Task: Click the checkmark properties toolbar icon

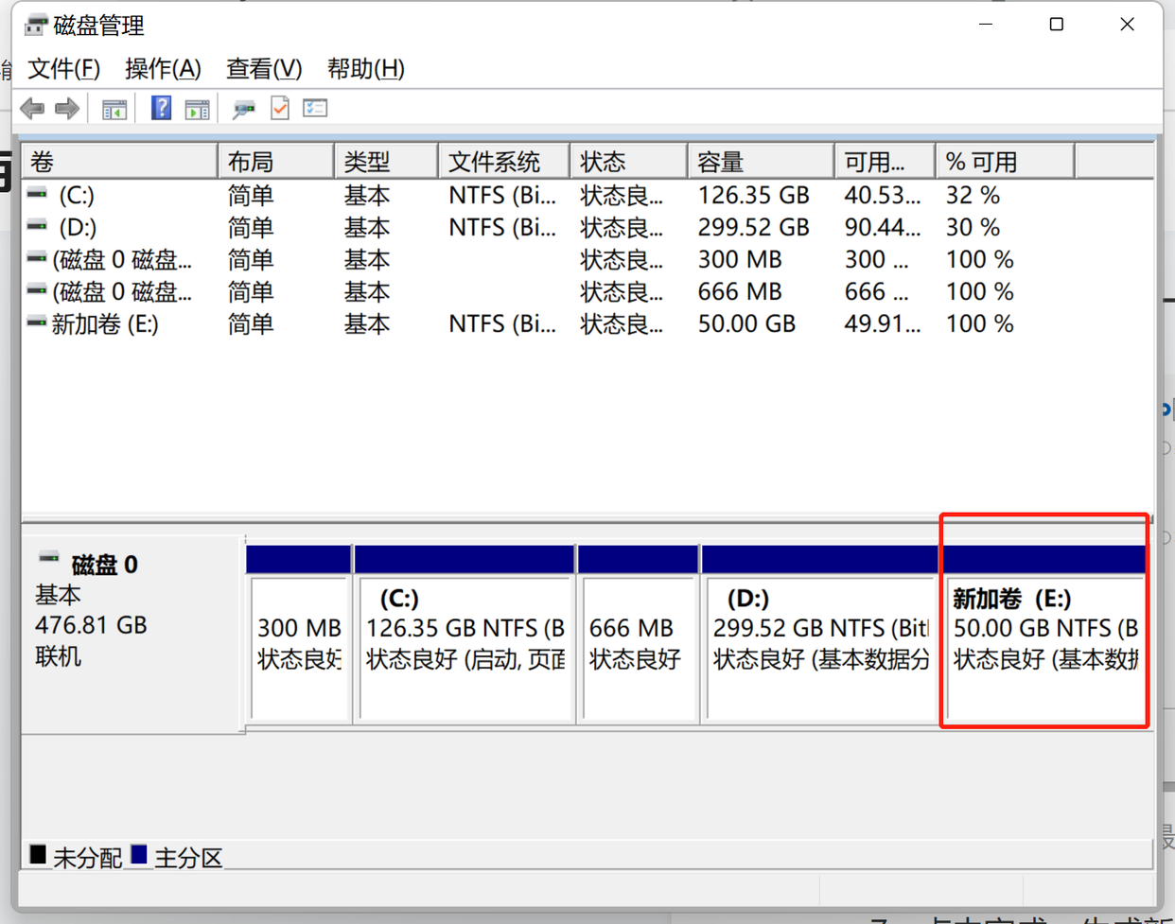Action: tap(280, 108)
